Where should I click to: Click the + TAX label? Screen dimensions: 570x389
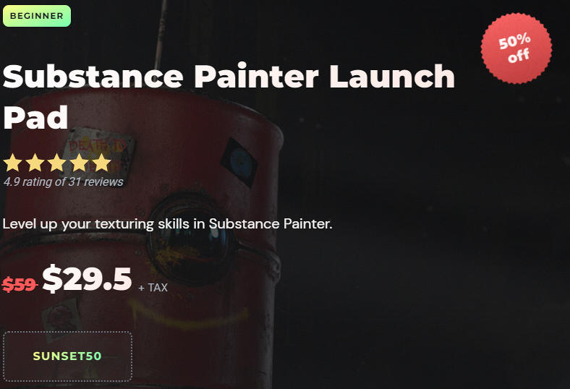click(x=153, y=288)
